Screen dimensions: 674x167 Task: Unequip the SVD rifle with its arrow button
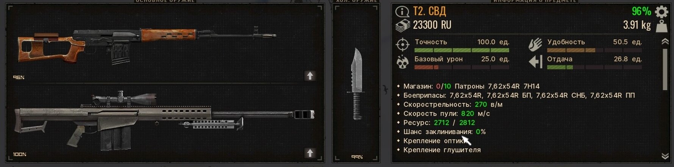[310, 76]
